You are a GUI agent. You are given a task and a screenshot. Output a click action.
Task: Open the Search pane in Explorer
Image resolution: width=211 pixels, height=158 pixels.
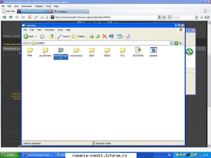pyautogui.click(x=64, y=36)
